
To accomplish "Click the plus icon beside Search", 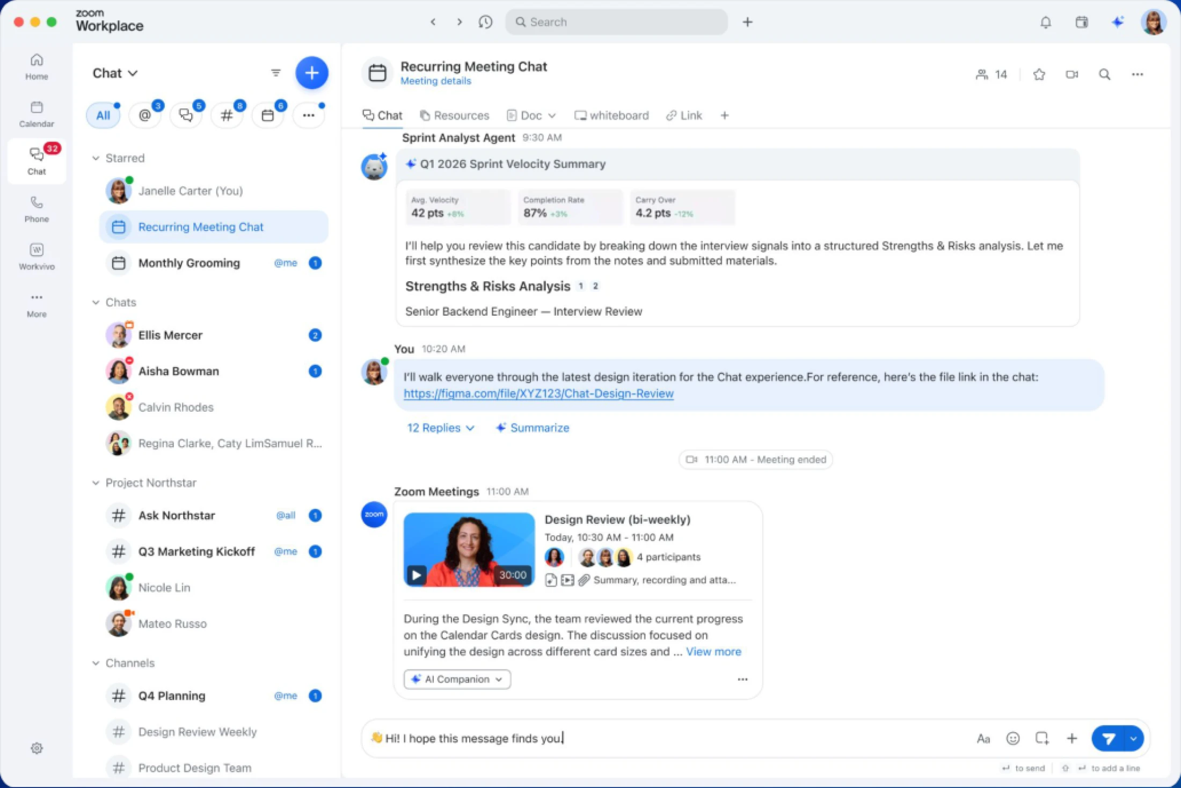I will pyautogui.click(x=747, y=22).
